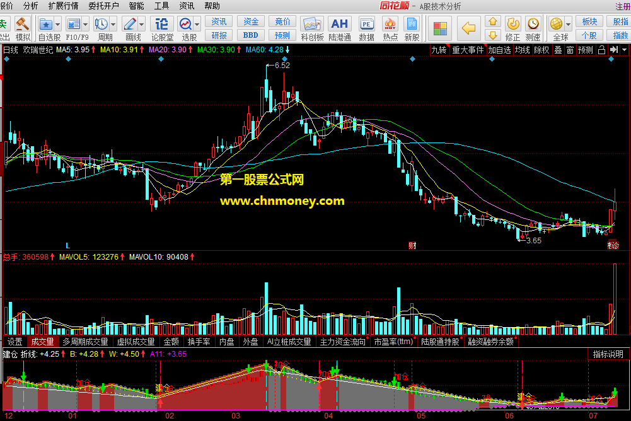Click the 选股 stock screener icon
631x421 pixels.
tap(185, 24)
